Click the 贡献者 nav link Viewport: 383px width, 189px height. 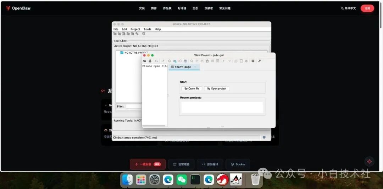pos(209,8)
